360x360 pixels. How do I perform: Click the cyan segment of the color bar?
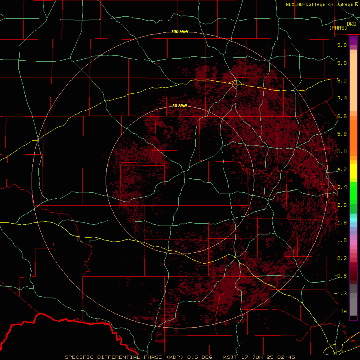pyautogui.click(x=353, y=220)
